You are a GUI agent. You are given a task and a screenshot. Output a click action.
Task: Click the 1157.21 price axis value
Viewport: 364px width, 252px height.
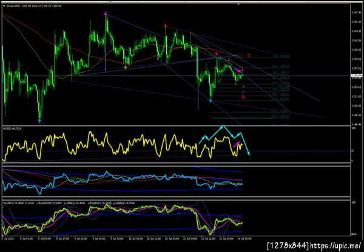357,68
